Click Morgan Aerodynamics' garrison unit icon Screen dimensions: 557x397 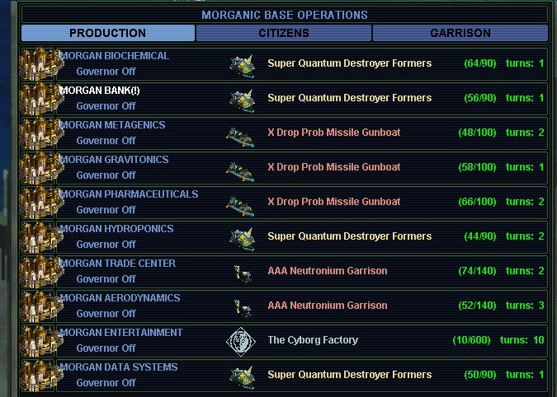pyautogui.click(x=241, y=306)
